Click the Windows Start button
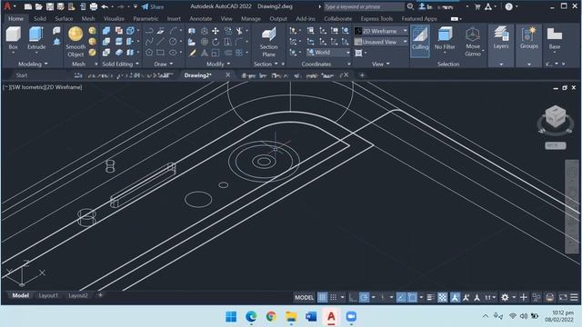This screenshot has height=327, width=582. click(x=231, y=317)
